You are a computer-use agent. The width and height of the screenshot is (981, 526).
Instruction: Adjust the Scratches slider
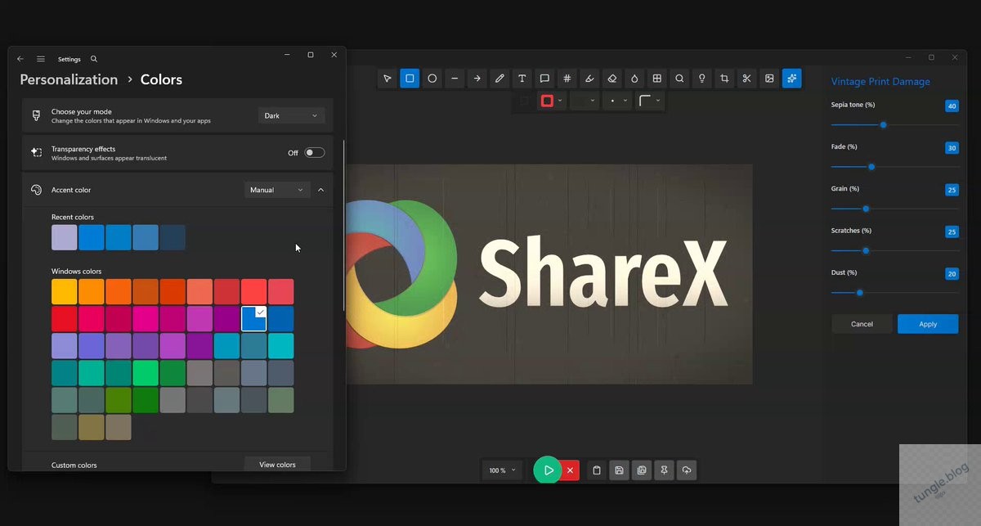coord(894,250)
